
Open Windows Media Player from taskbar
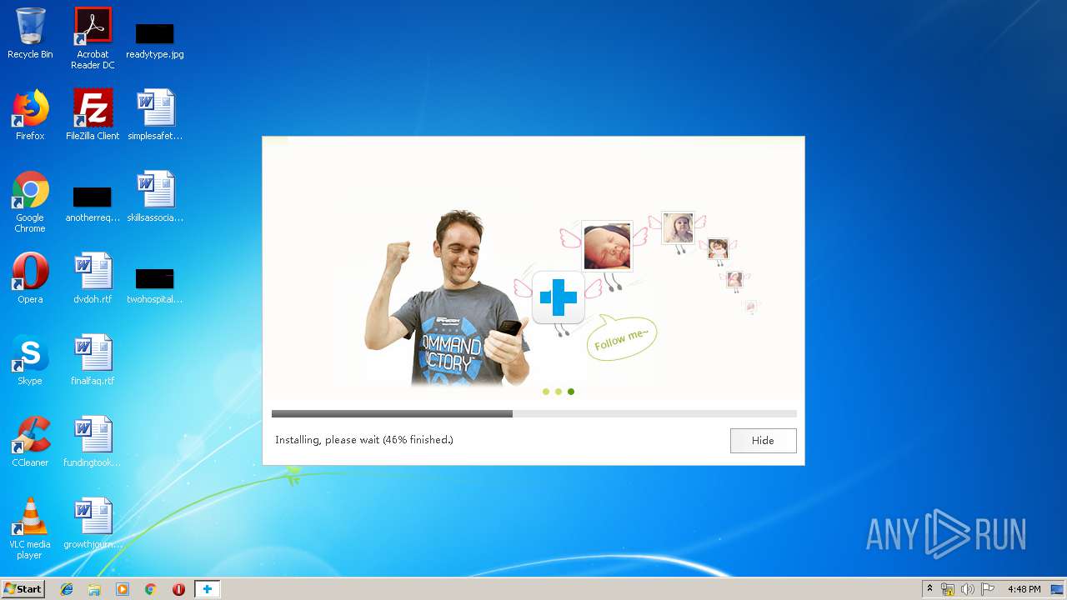(x=123, y=589)
